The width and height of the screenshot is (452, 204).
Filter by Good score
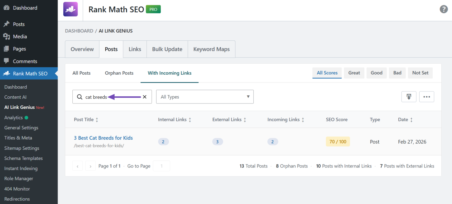[x=376, y=73]
